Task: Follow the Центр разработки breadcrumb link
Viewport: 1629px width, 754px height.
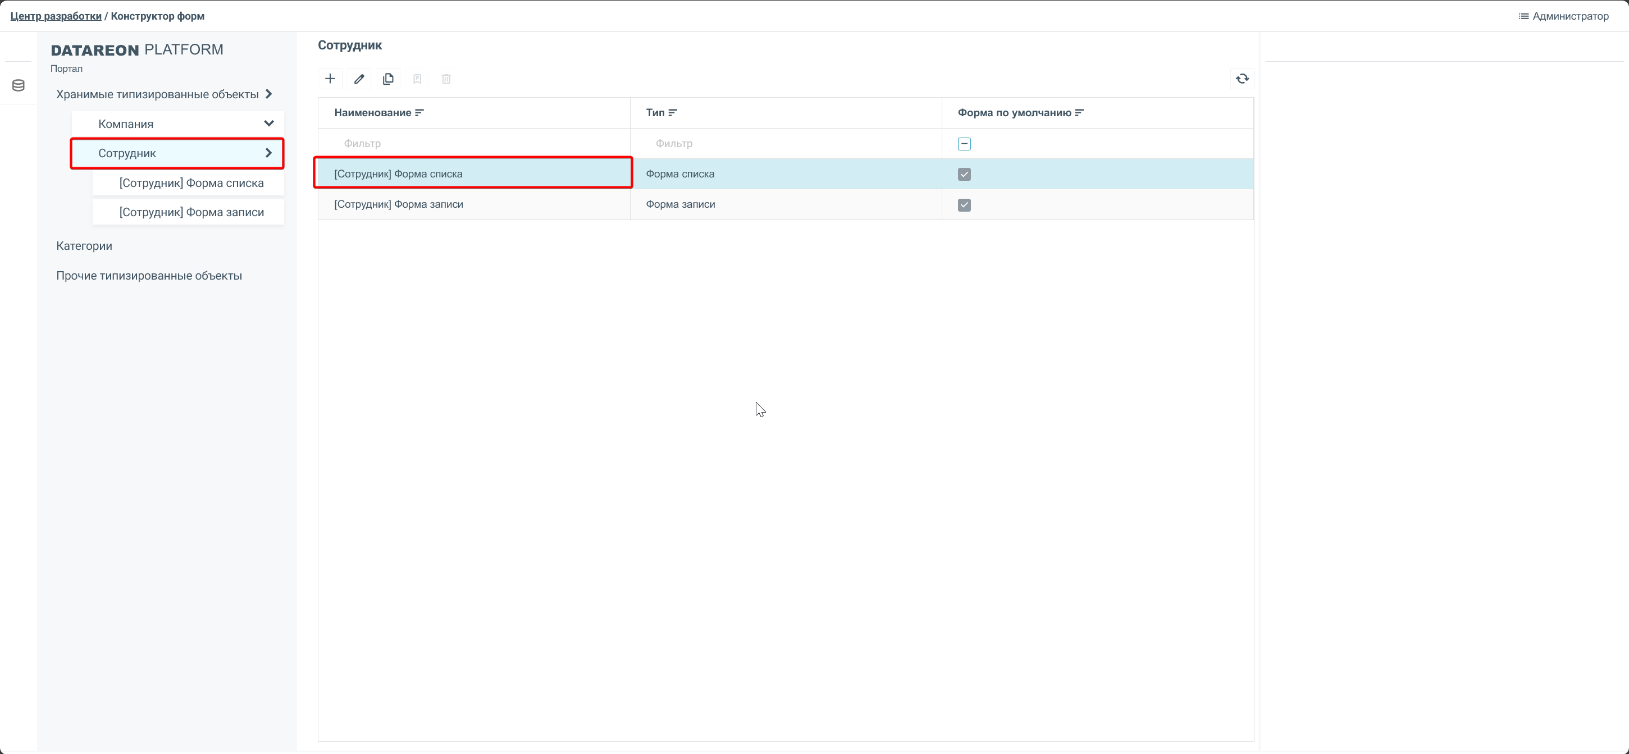Action: (56, 16)
